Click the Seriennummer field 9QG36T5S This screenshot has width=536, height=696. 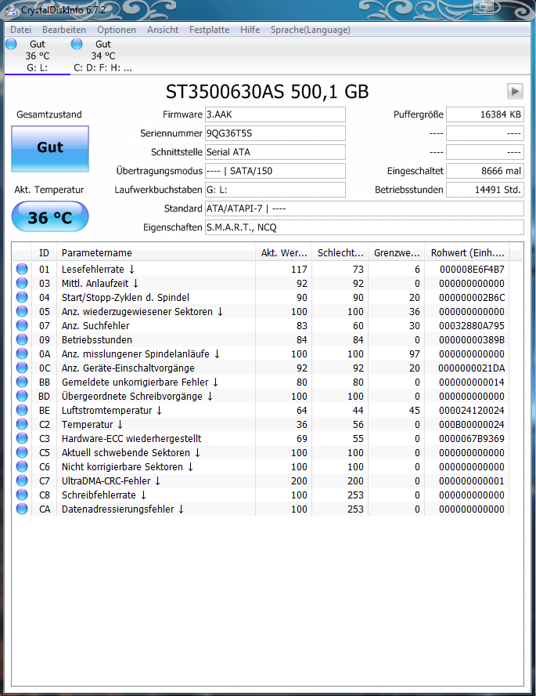pos(275,133)
